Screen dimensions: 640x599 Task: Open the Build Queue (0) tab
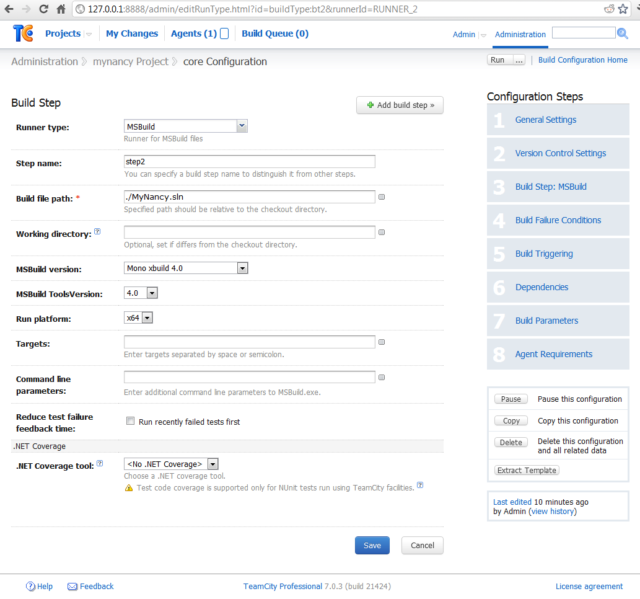tap(275, 33)
